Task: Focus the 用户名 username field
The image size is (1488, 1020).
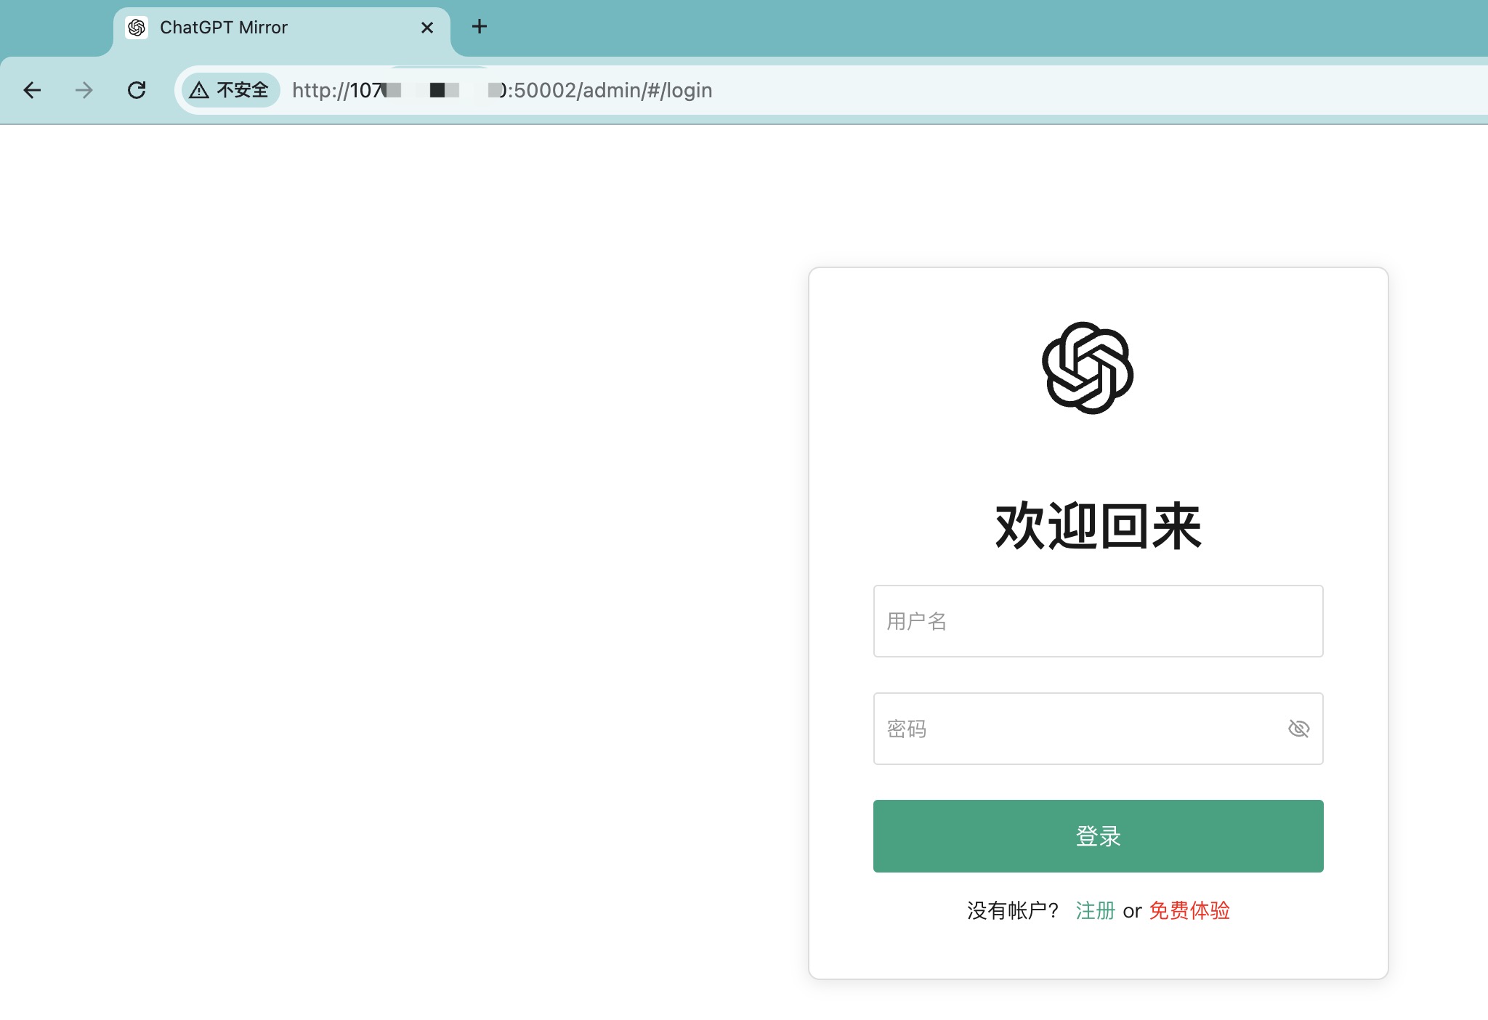Action: [1098, 621]
